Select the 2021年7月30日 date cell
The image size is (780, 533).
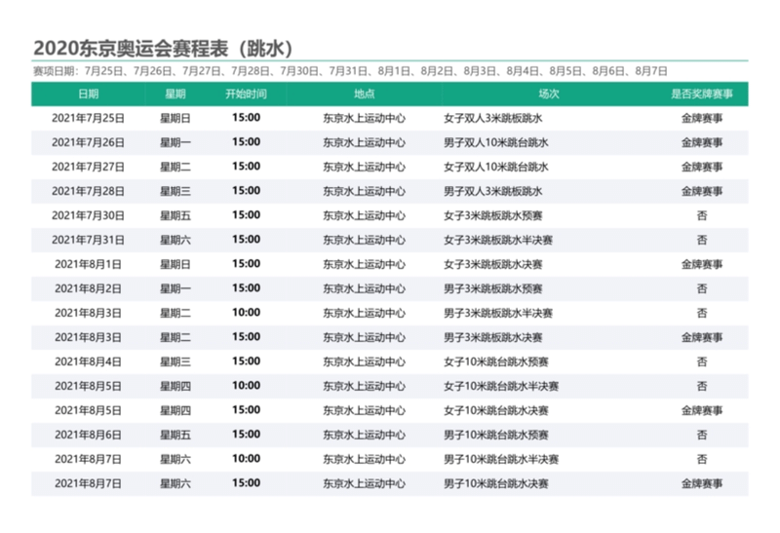[x=88, y=215]
